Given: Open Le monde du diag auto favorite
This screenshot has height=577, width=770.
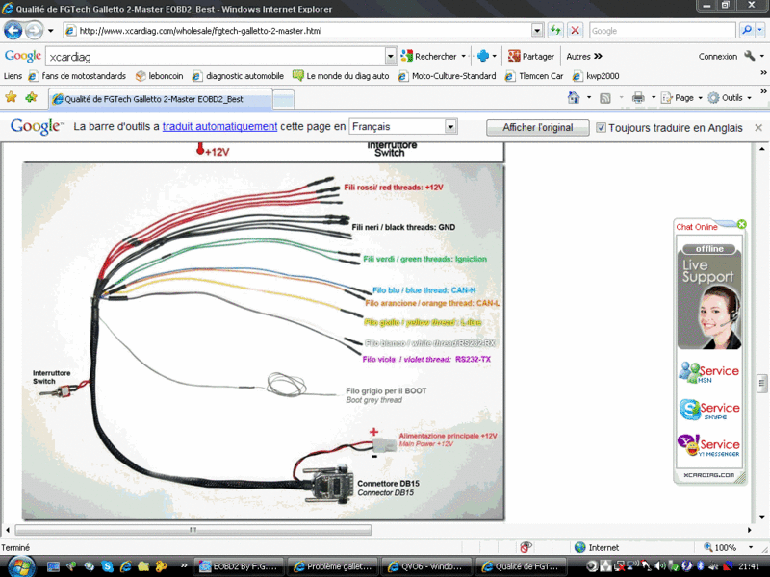Looking at the screenshot, I should pos(341,76).
